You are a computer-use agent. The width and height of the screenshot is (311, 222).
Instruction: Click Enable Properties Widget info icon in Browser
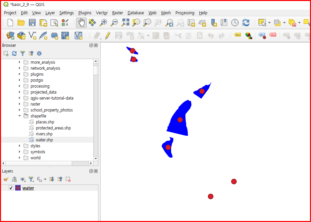click(x=39, y=53)
